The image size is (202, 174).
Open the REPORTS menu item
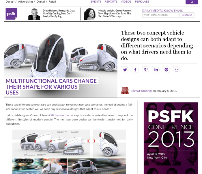(x=111, y=2)
